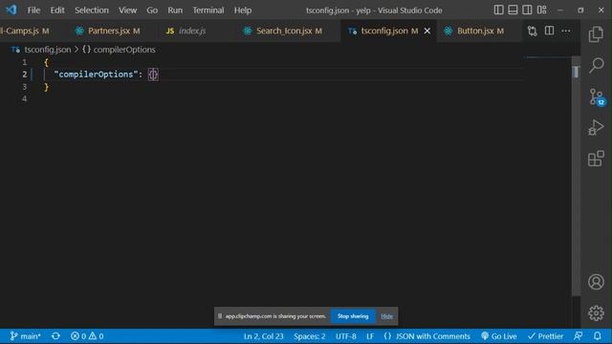This screenshot has height=344, width=612.
Task: Toggle the primary side bar layout icon
Action: (x=498, y=10)
